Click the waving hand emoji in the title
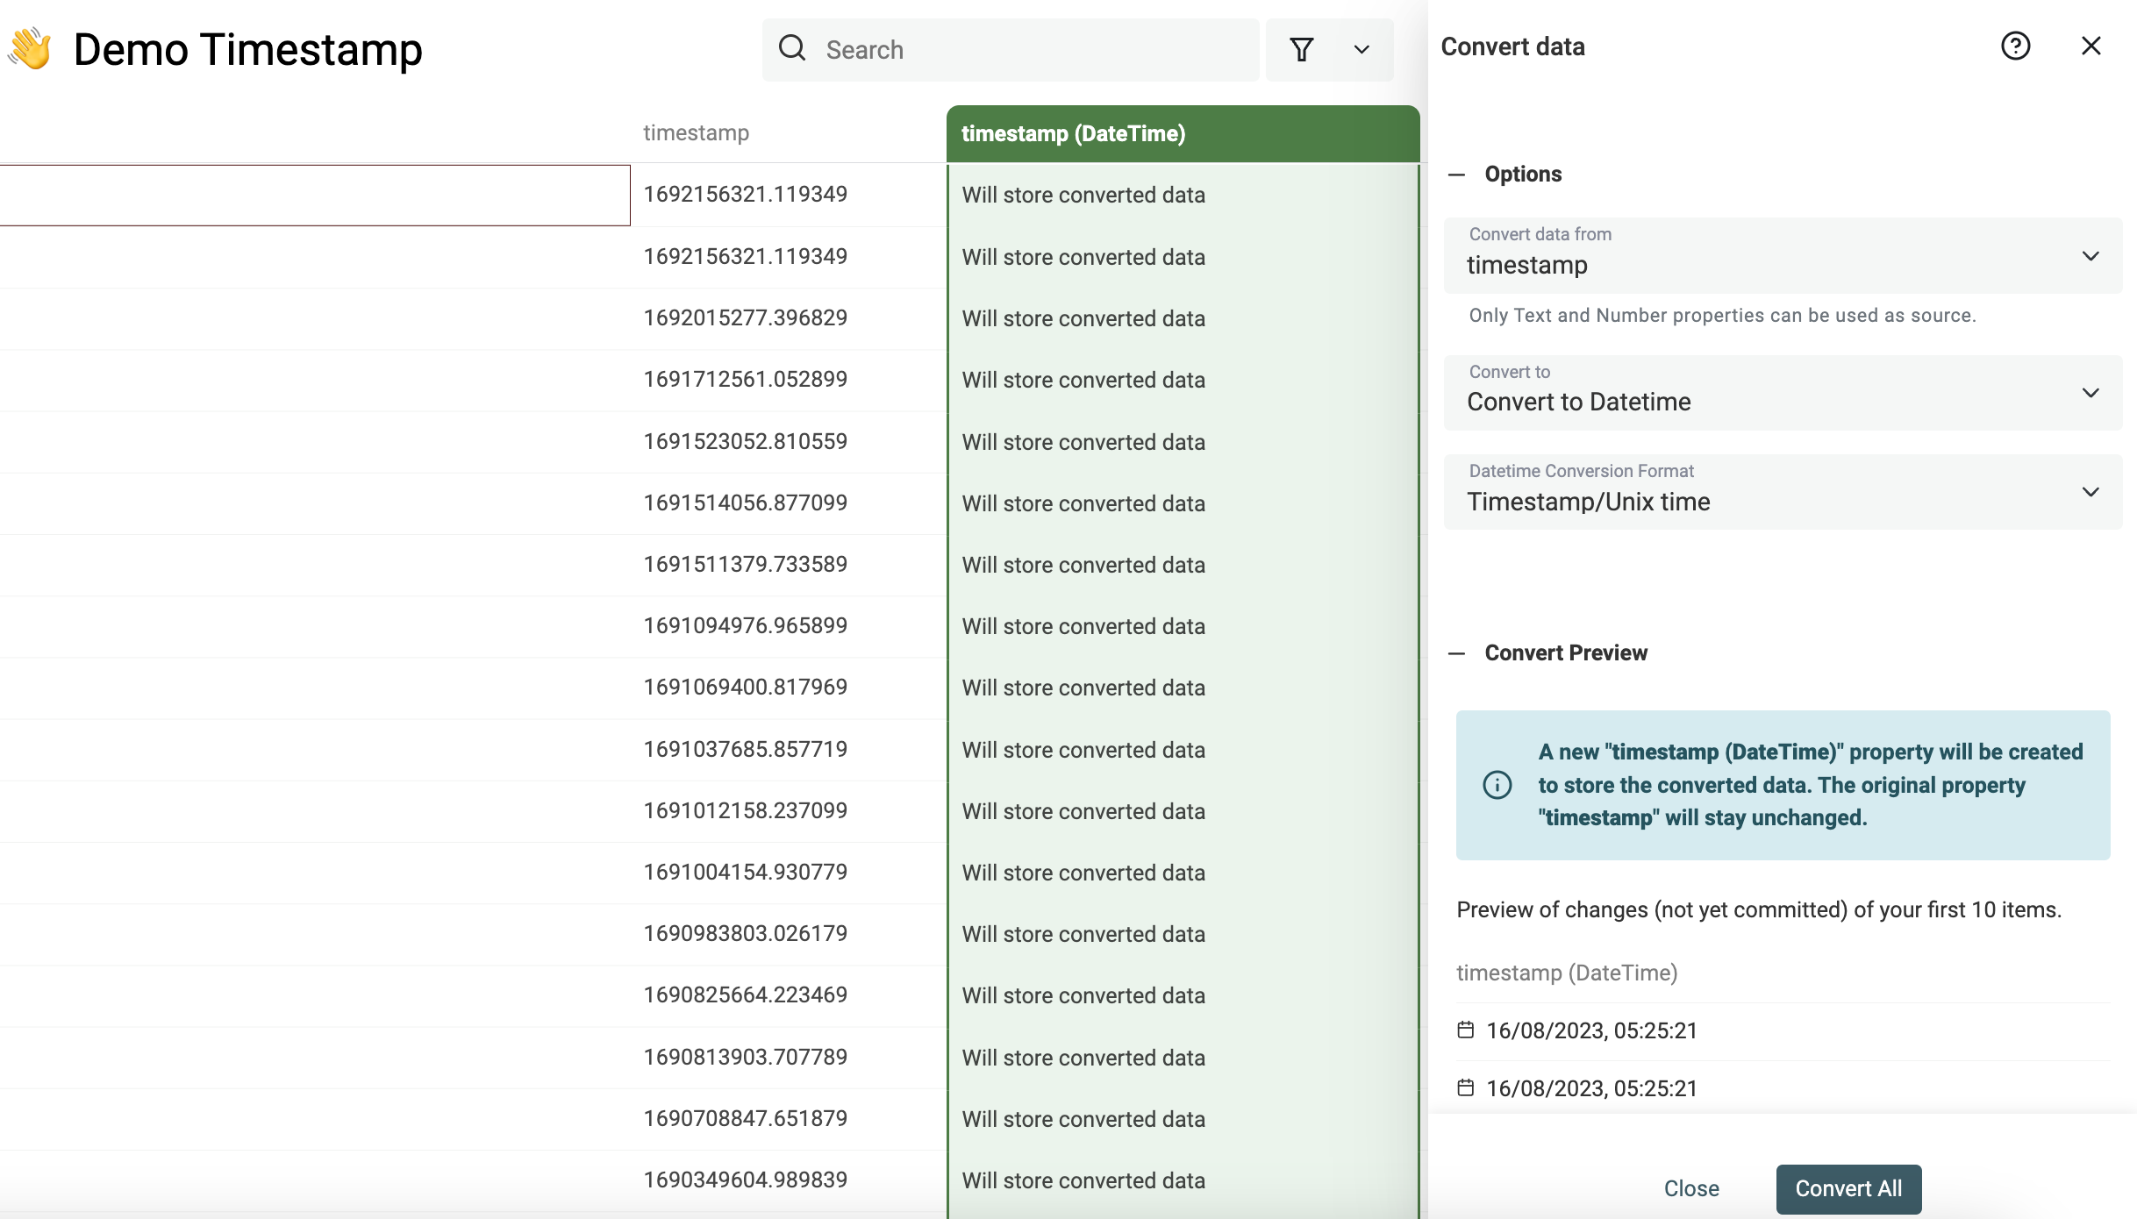This screenshot has height=1219, width=2137. 30,49
